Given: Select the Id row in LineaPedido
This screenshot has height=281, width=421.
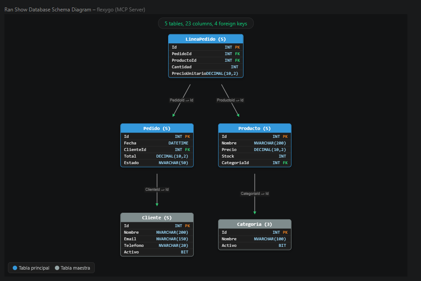Looking at the screenshot, I should point(205,47).
